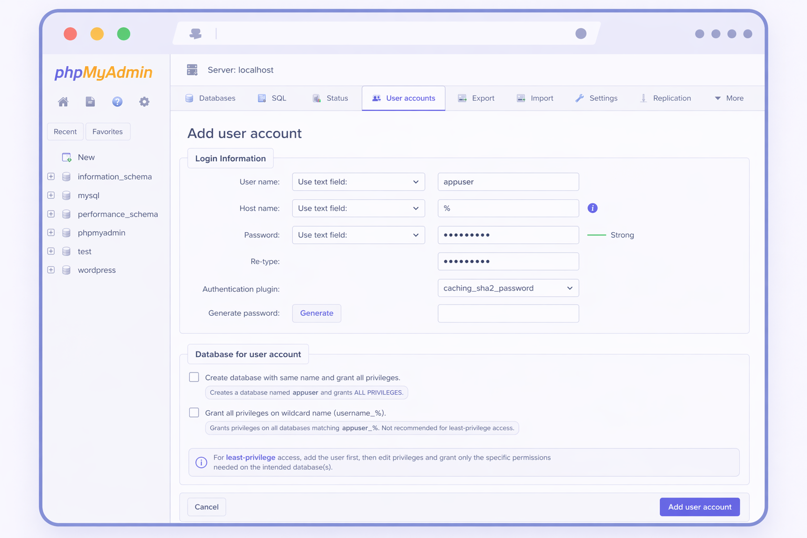807x538 pixels.
Task: Click the New database creation icon
Action: click(x=66, y=157)
